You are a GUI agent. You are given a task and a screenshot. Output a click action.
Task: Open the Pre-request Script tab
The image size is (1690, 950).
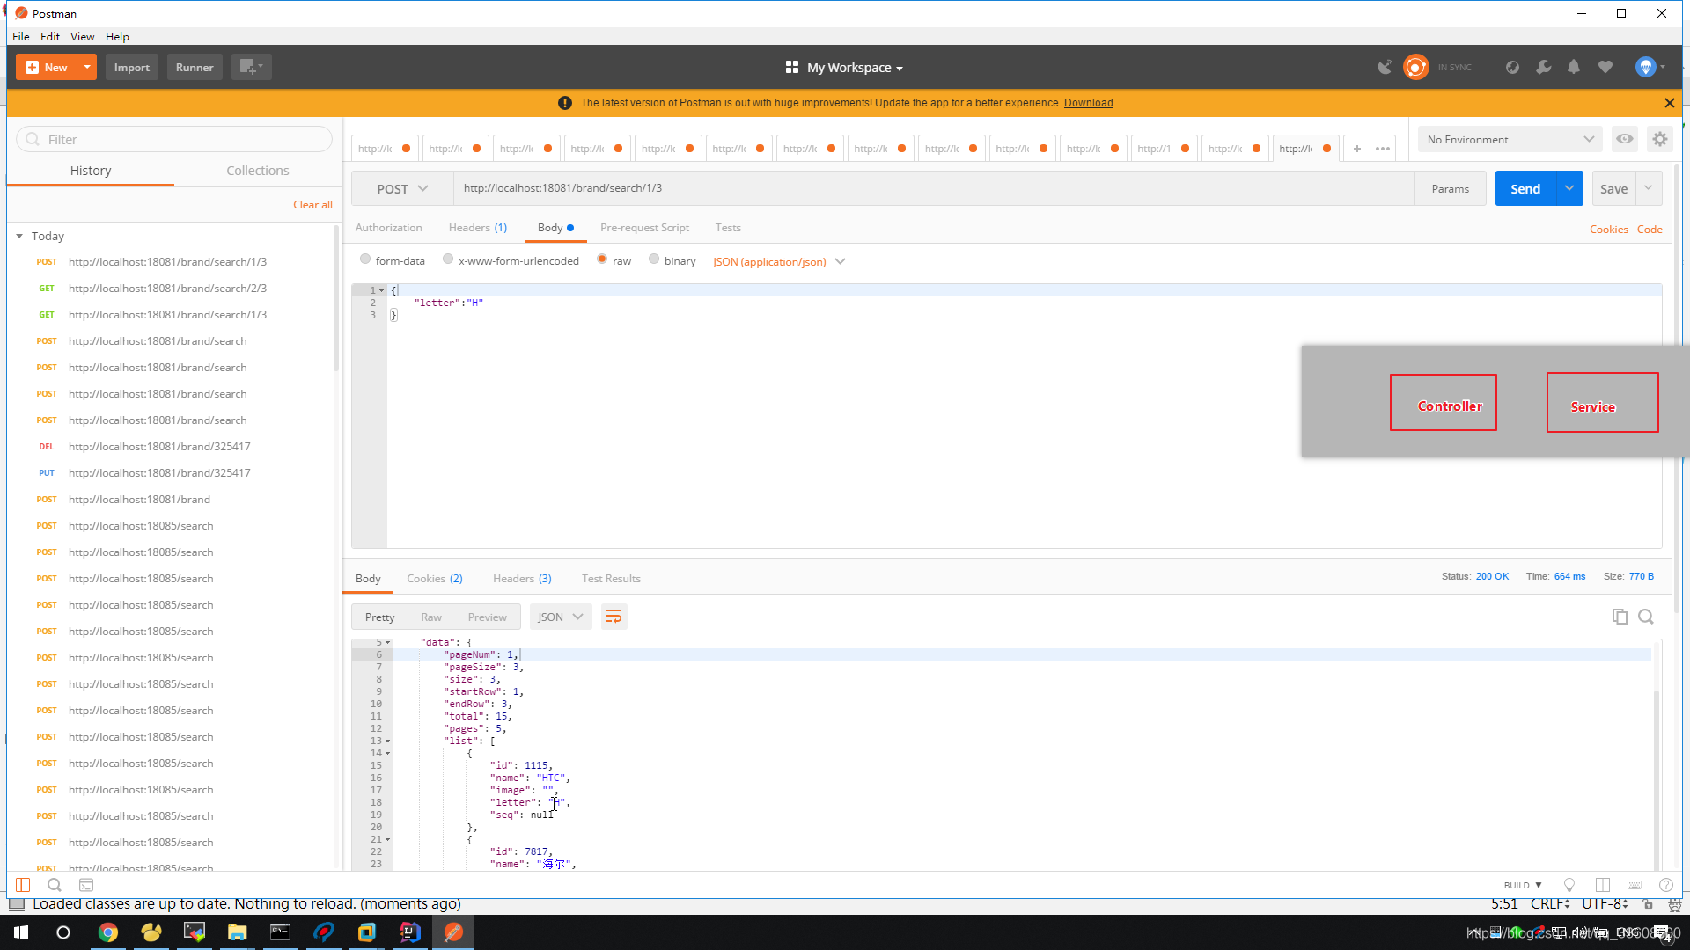[644, 227]
